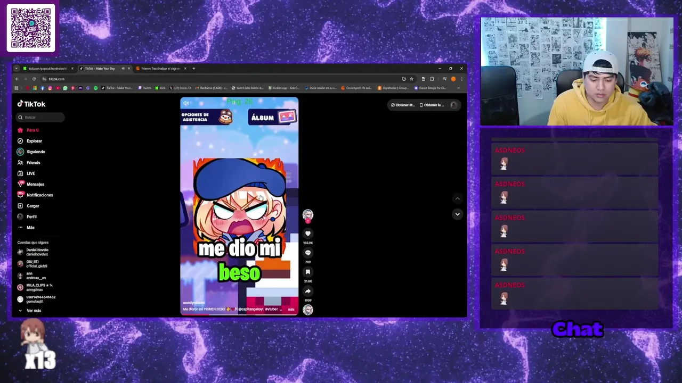Open Mensajes in the sidebar
The image size is (682, 383).
(x=31, y=184)
